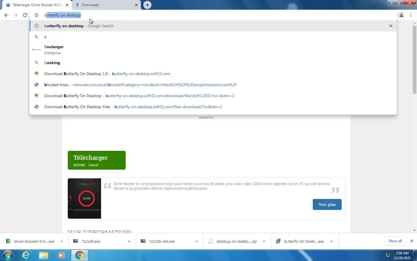Open Windows Explorer folder from taskbar
This screenshot has width=417, height=261.
[44, 255]
